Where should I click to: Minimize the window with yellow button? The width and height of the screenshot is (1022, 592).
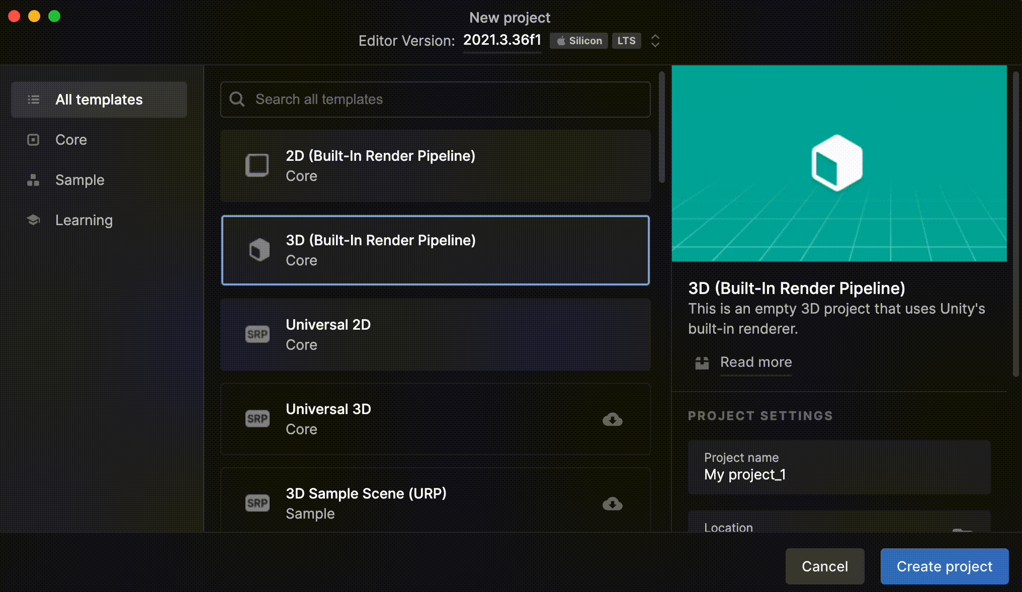pyautogui.click(x=34, y=16)
